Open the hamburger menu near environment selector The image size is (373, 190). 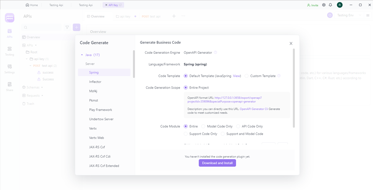point(368,15)
